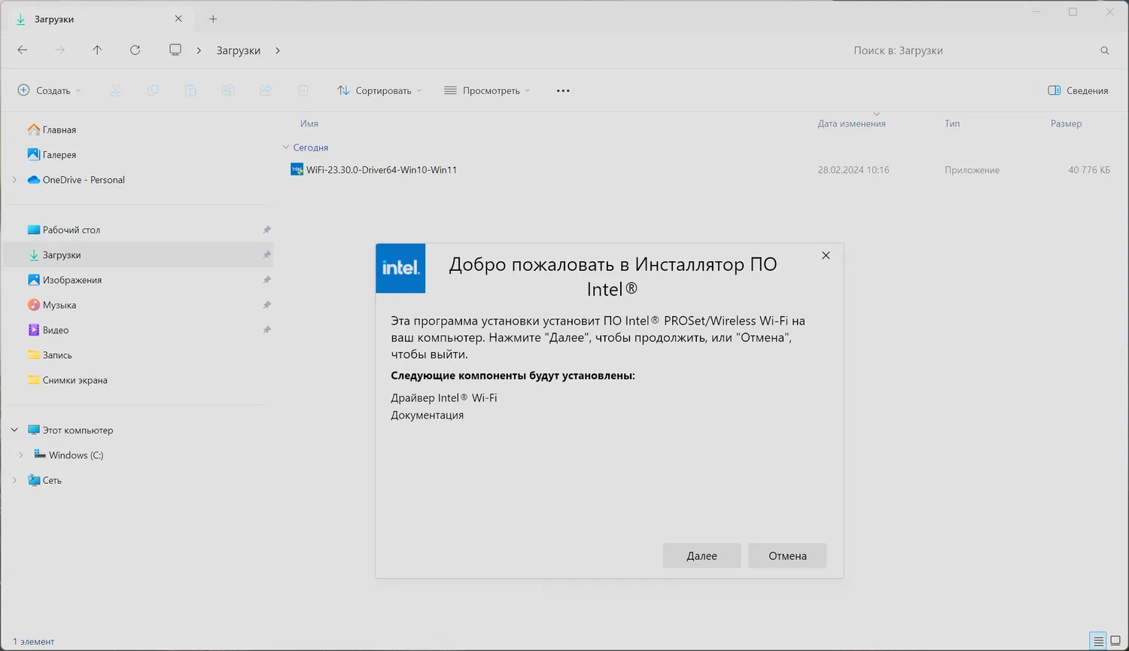Open Видео in the sidebar
This screenshot has width=1129, height=651.
(56, 330)
